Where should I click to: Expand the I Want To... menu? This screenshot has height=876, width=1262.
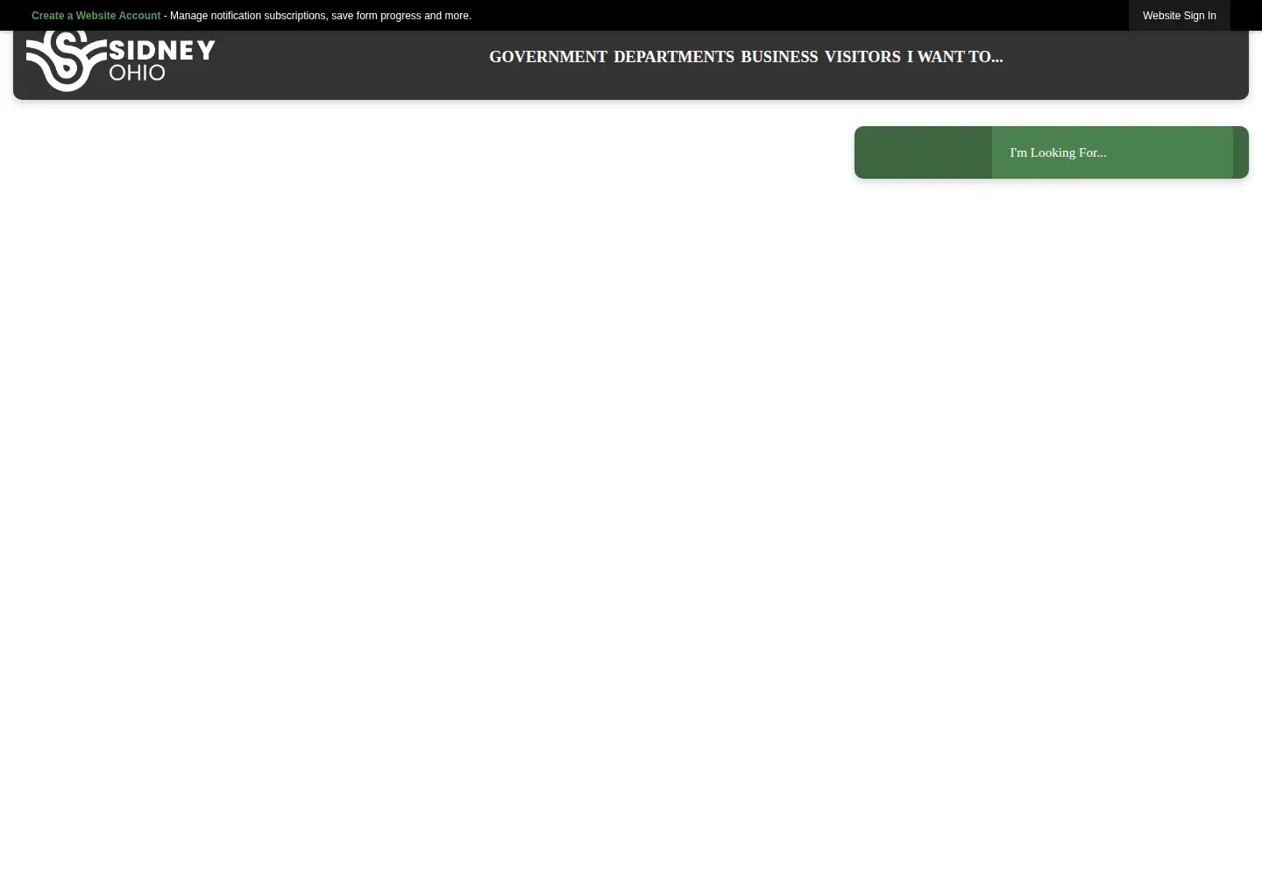(x=954, y=57)
